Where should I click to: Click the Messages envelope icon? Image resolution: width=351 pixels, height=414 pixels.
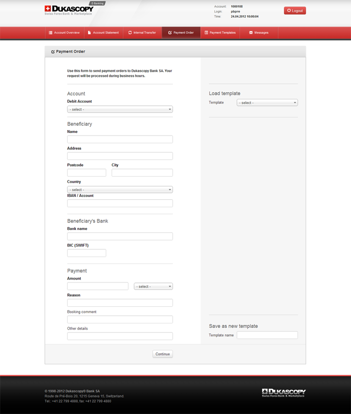coord(251,33)
